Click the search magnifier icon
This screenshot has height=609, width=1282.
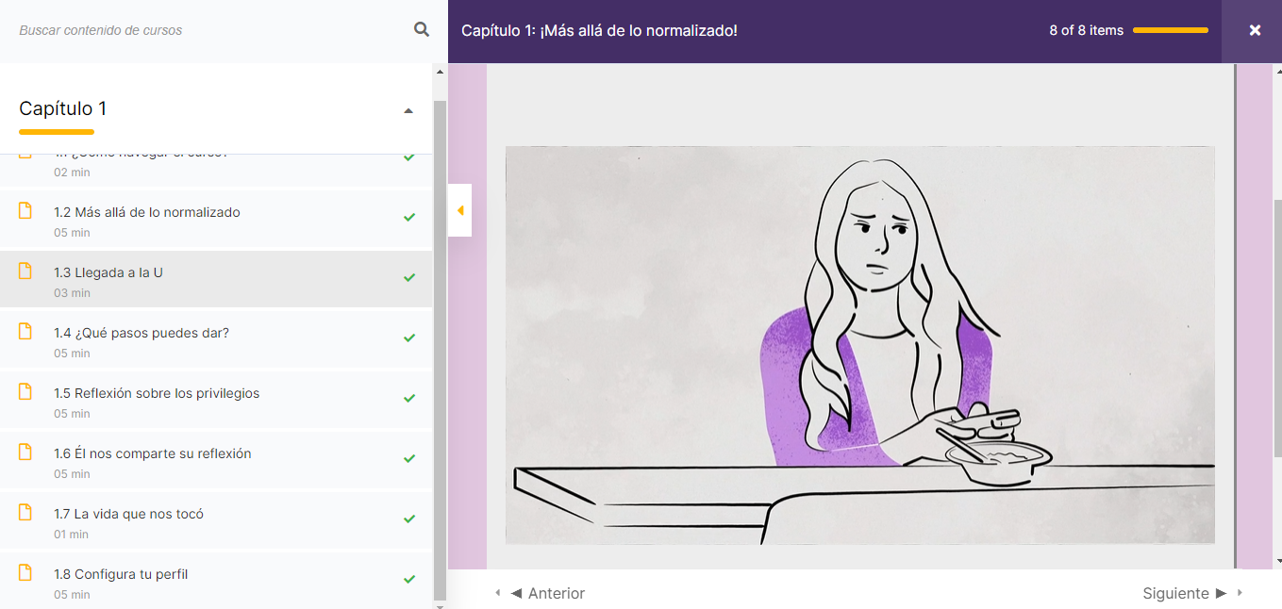[422, 30]
